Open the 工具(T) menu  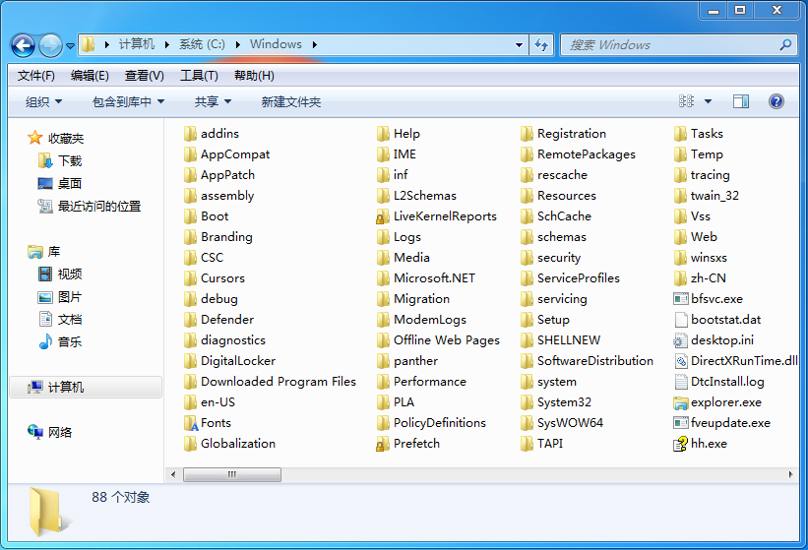point(198,76)
